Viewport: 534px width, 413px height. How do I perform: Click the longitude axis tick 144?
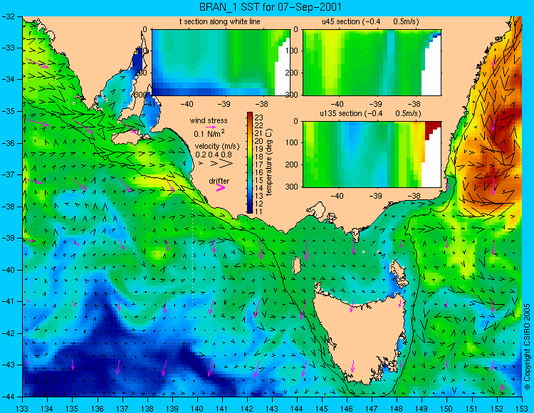tap(297, 409)
